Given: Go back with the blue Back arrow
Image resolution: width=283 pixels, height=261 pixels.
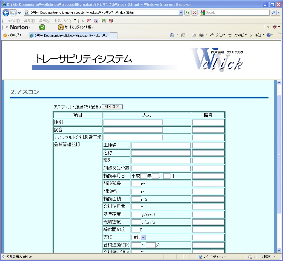Looking at the screenshot, I should 6,13.
